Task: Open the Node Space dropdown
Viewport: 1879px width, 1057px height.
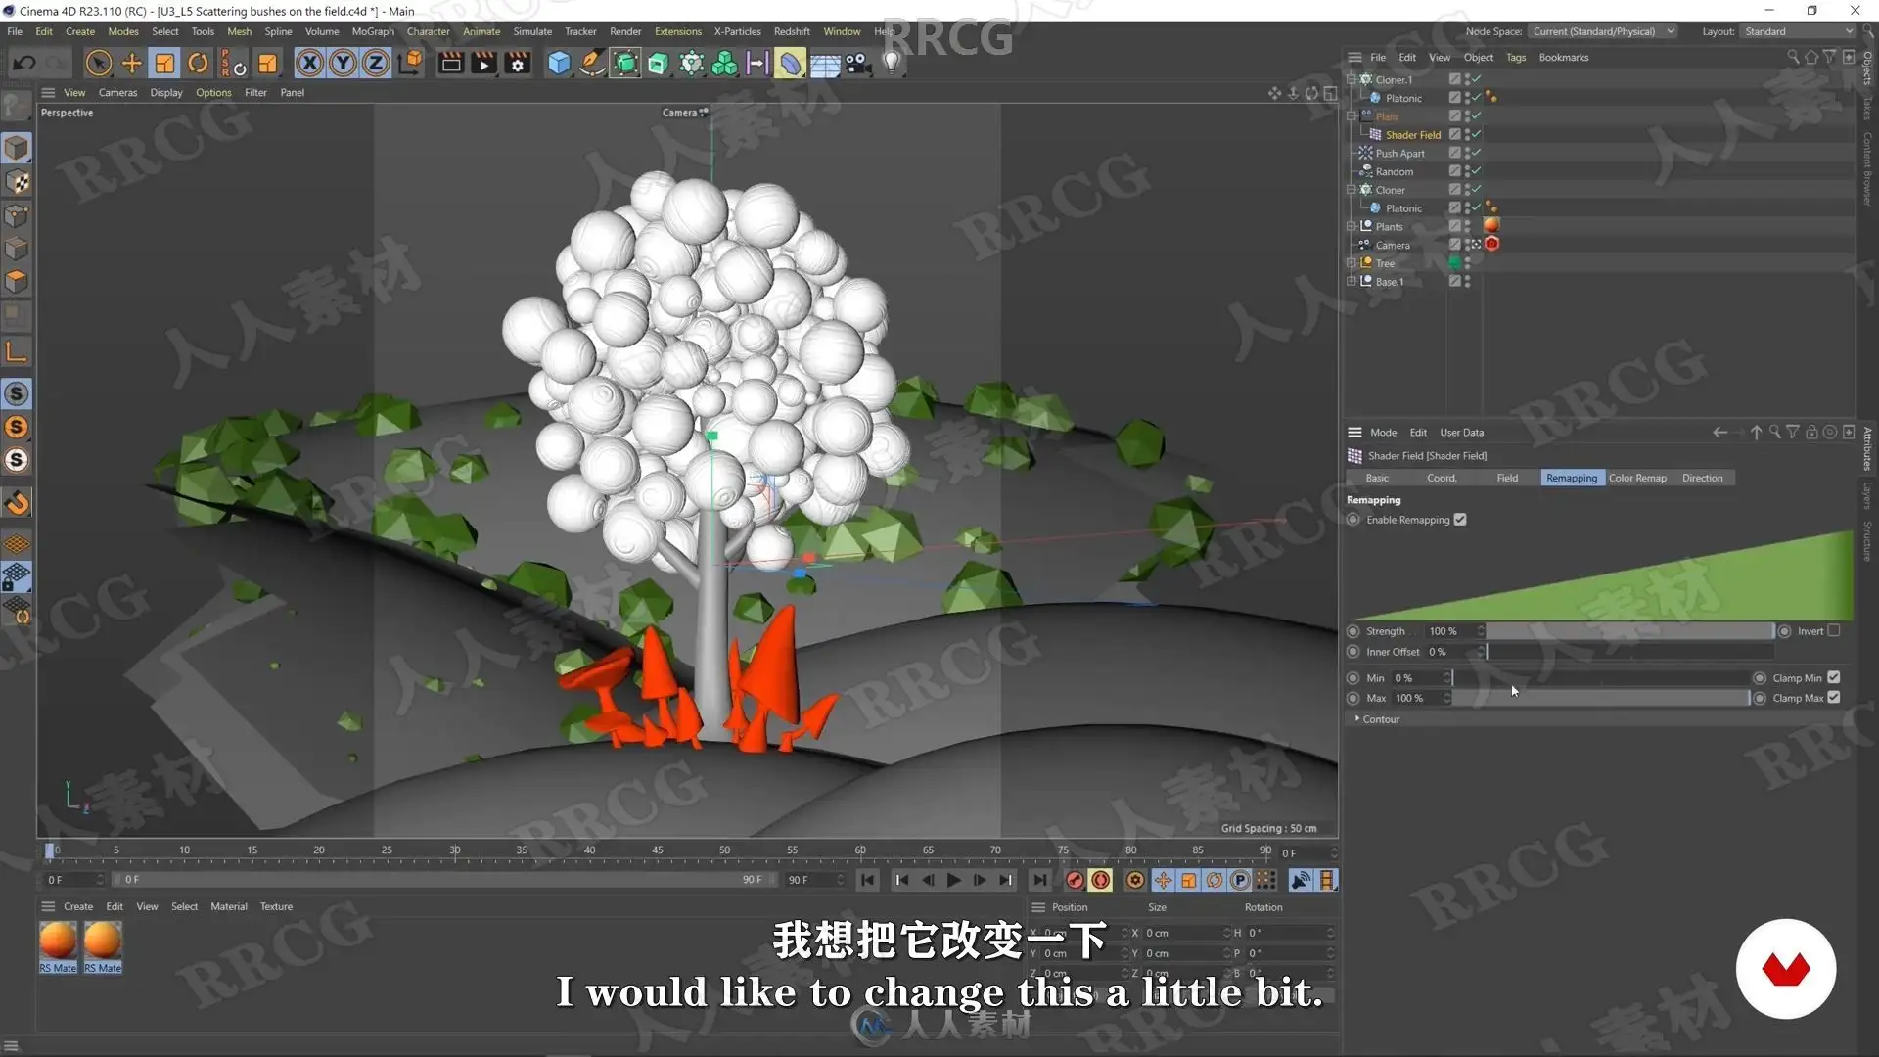Action: click(1603, 31)
